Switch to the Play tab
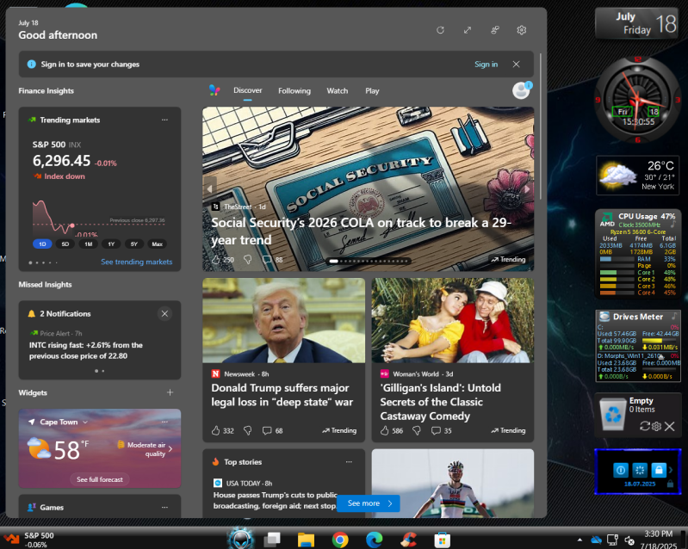 coord(372,90)
